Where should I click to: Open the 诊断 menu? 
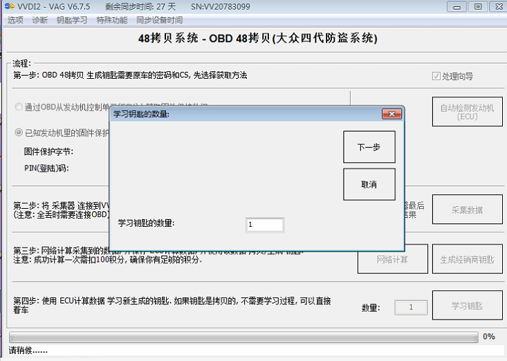pos(40,20)
